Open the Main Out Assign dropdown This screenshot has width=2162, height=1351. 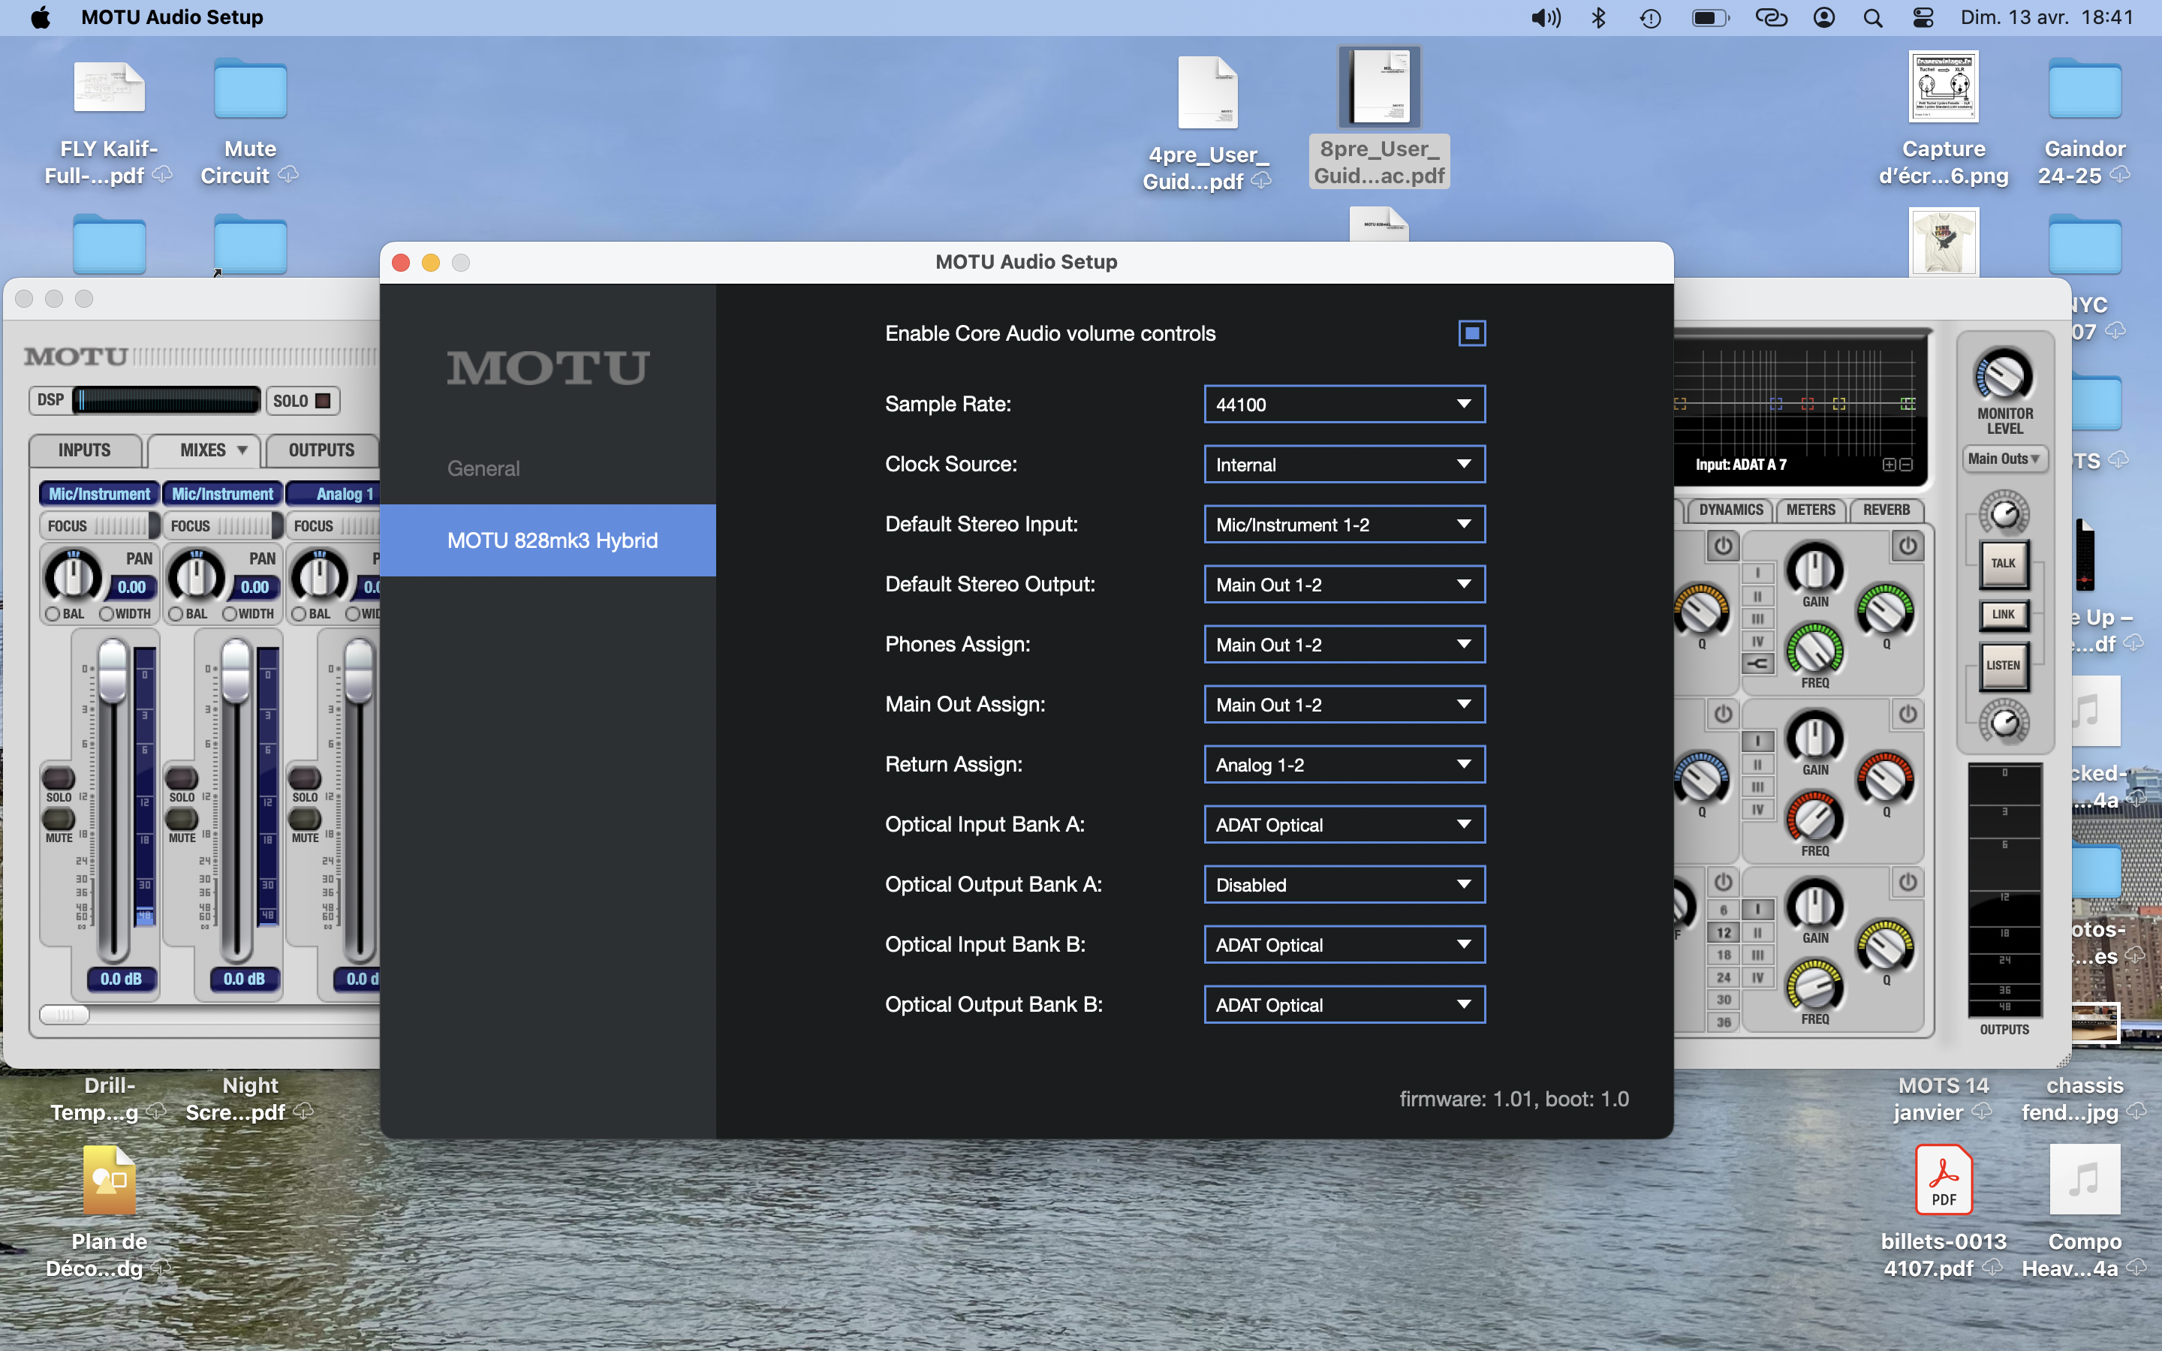pos(1344,704)
